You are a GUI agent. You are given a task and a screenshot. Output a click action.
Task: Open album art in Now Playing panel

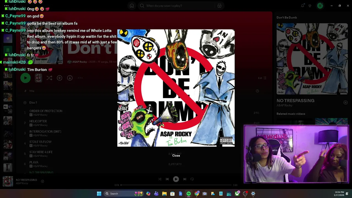coord(312,59)
